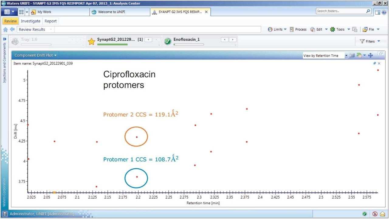Click the orange marker on retention time axis
The height and width of the screenshot is (219, 389).
coord(54,192)
